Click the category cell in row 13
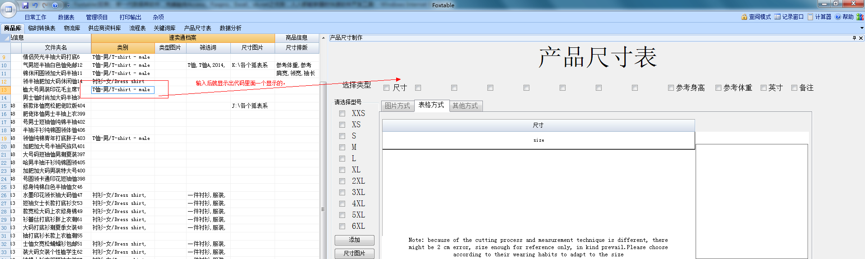Image resolution: width=865 pixels, height=259 pixels. click(x=122, y=90)
